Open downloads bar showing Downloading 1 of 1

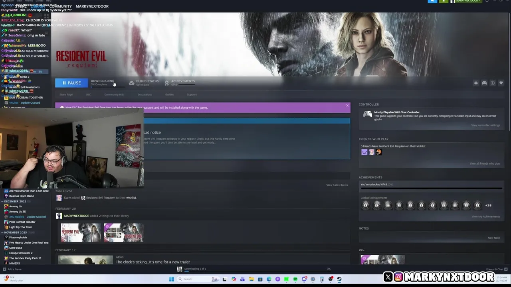tap(255, 269)
